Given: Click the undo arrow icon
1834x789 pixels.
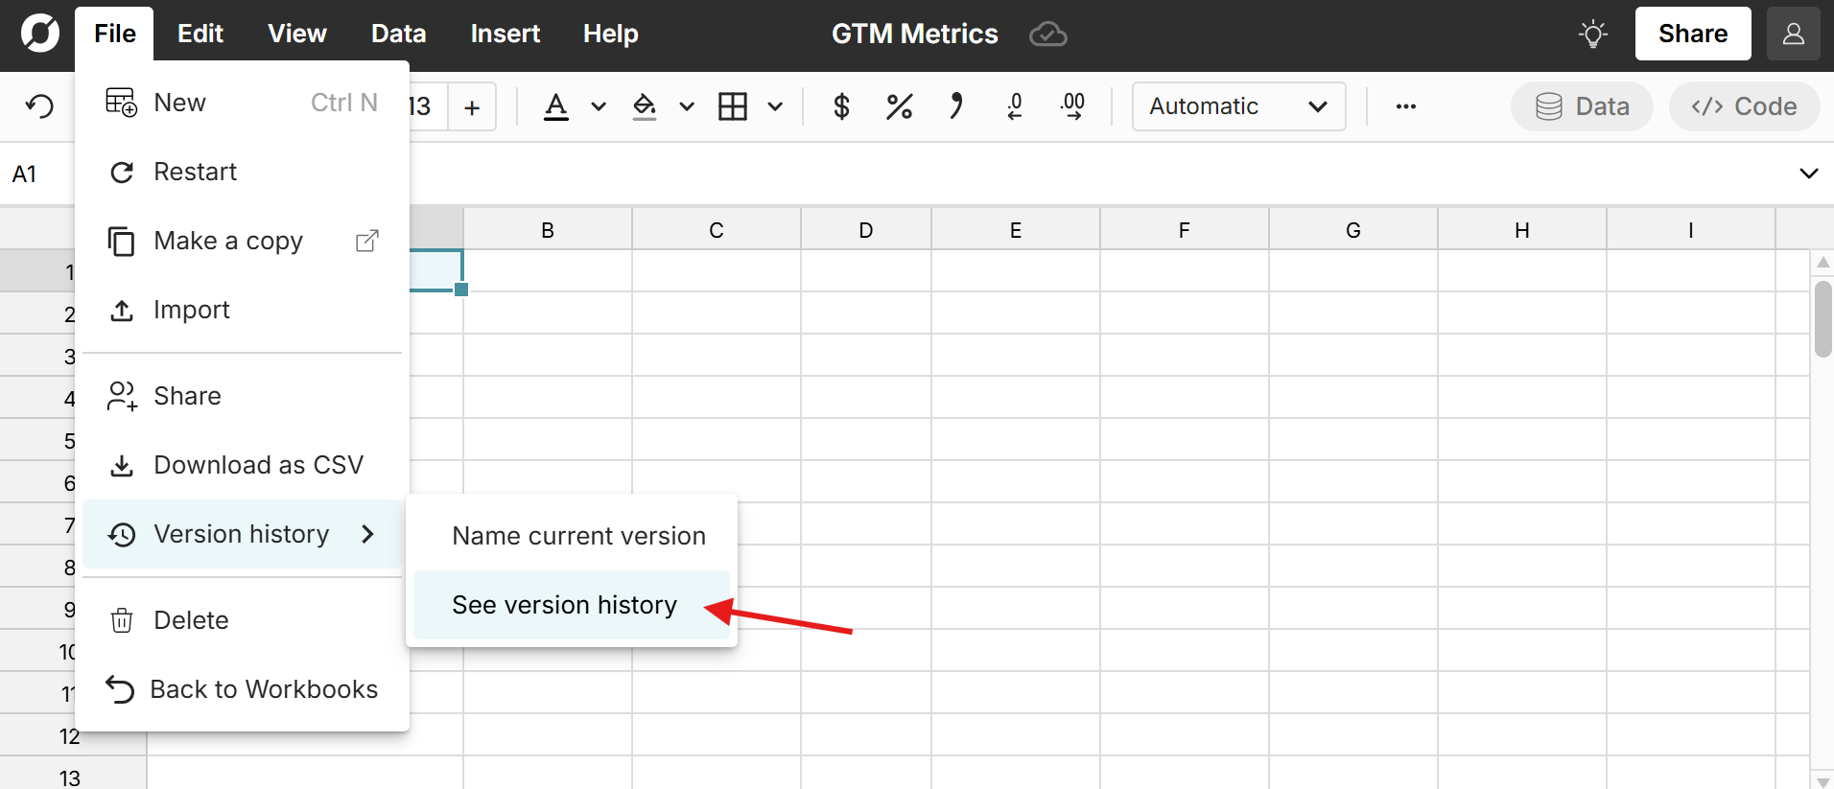Looking at the screenshot, I should (x=39, y=105).
